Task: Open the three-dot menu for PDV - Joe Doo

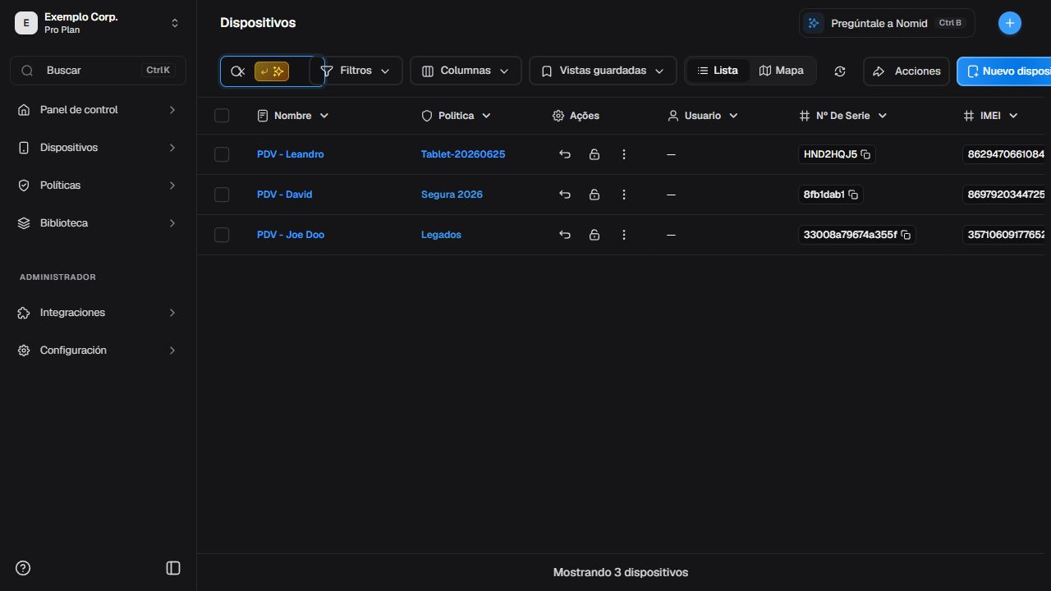Action: [624, 235]
